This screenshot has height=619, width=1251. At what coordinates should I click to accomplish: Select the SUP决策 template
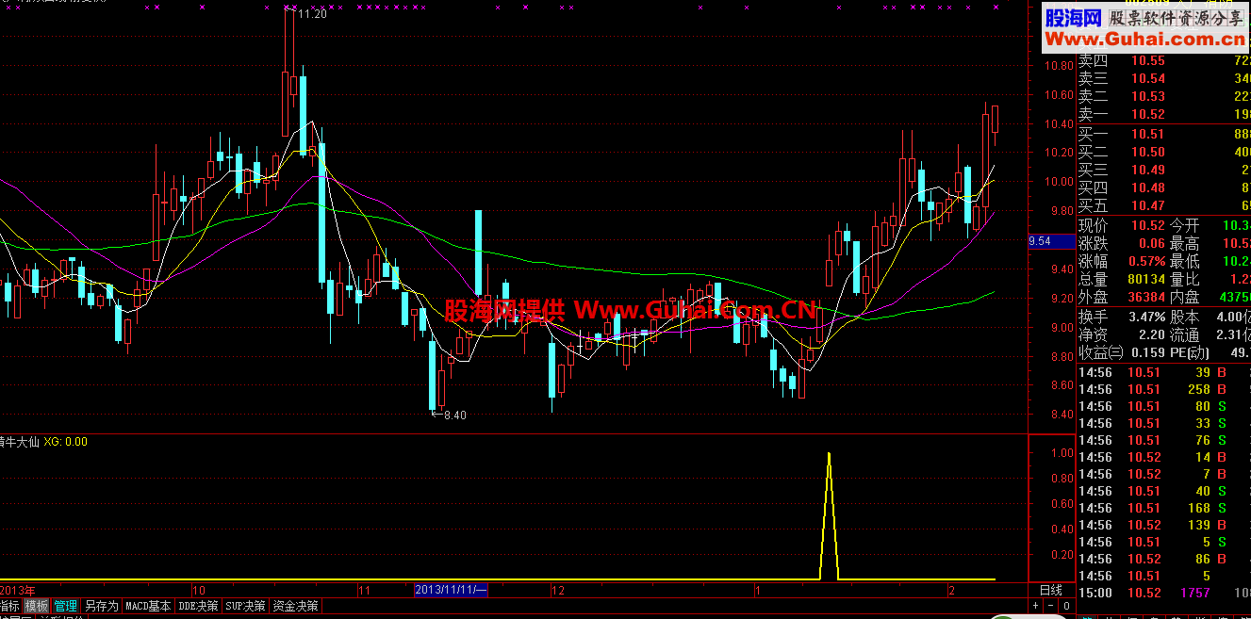[246, 606]
